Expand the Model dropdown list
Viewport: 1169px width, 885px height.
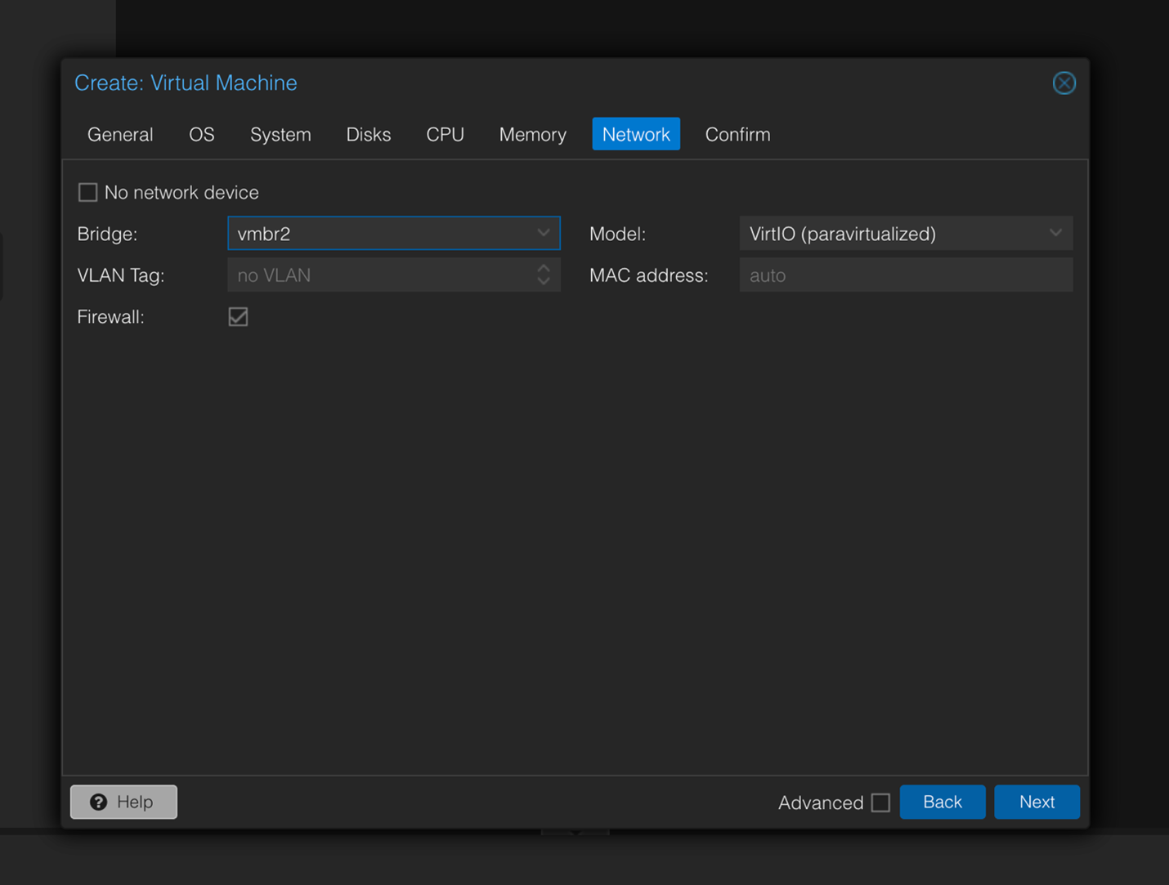[x=1055, y=234]
